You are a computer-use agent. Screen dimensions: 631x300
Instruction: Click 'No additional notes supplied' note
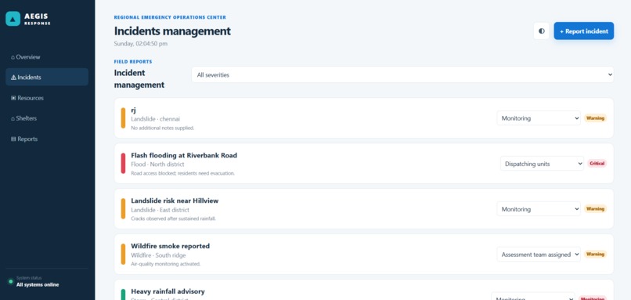[x=163, y=128]
